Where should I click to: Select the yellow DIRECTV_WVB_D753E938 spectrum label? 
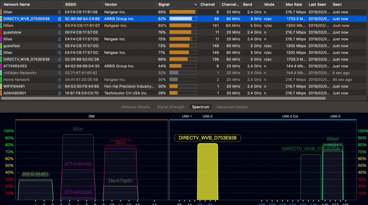[x=207, y=138]
